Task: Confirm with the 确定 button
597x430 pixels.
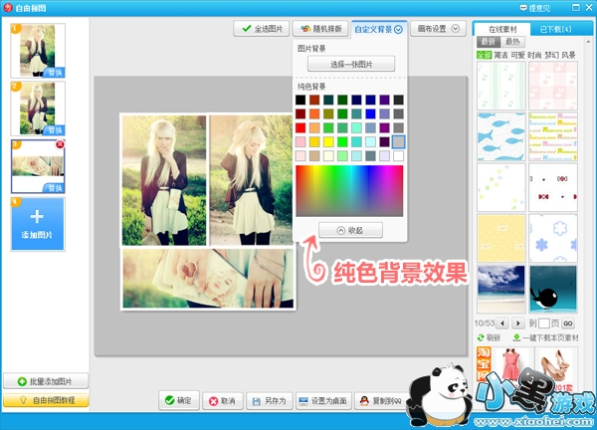Action: [178, 401]
